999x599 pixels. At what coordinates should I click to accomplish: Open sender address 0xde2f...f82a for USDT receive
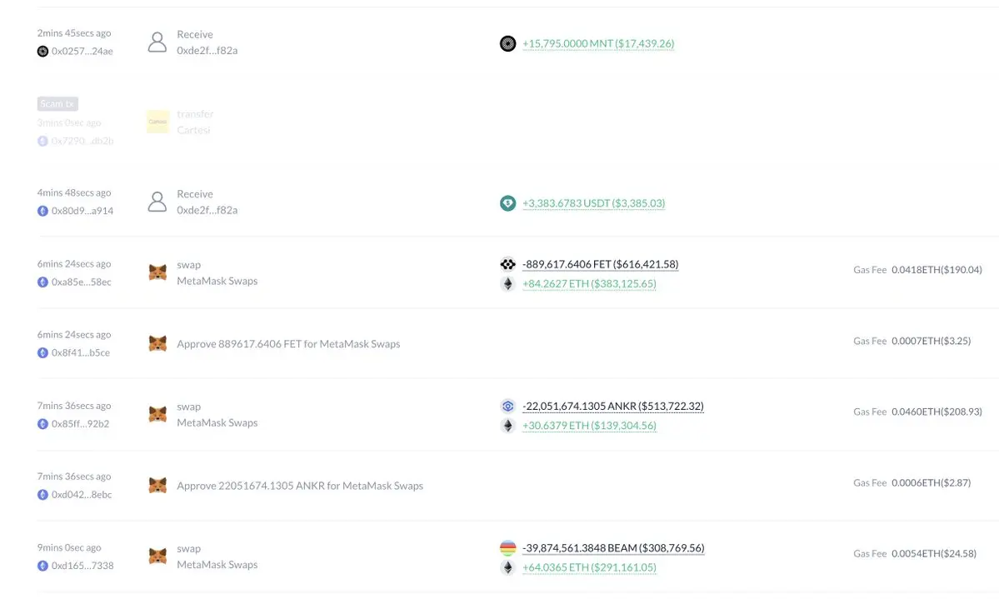(207, 210)
